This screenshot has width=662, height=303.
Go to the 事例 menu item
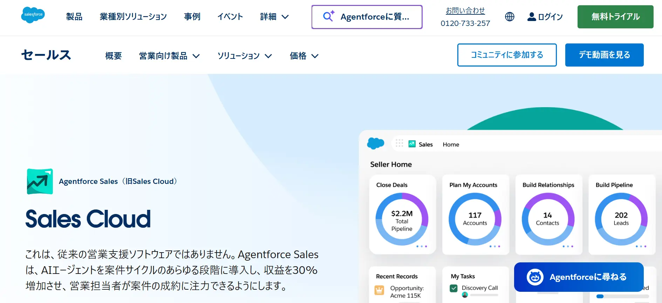click(x=192, y=16)
